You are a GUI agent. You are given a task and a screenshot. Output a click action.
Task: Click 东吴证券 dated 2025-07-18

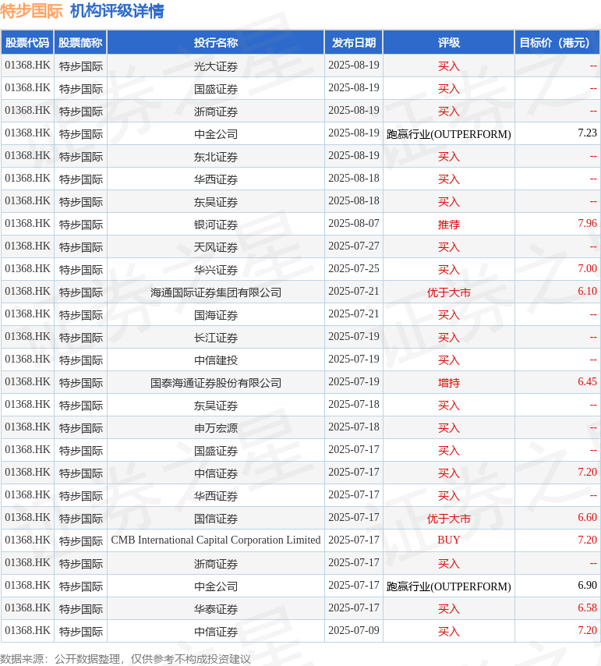pos(216,406)
